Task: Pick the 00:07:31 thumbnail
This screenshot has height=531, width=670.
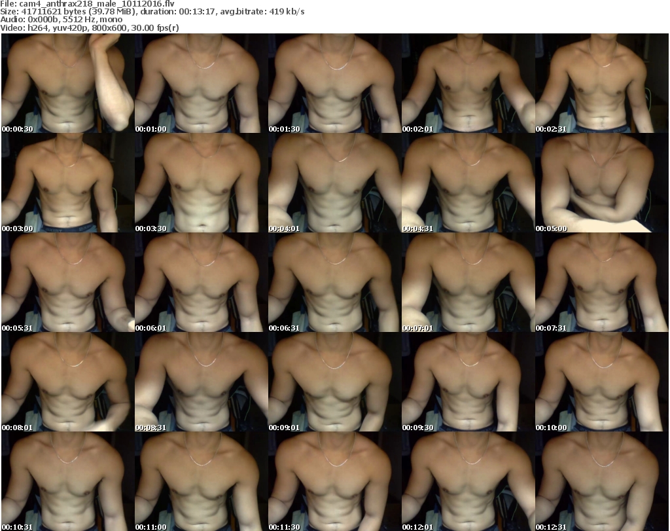Action: click(602, 283)
